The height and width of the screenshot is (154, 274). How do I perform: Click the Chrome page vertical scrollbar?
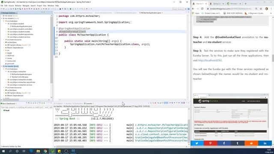273,58
